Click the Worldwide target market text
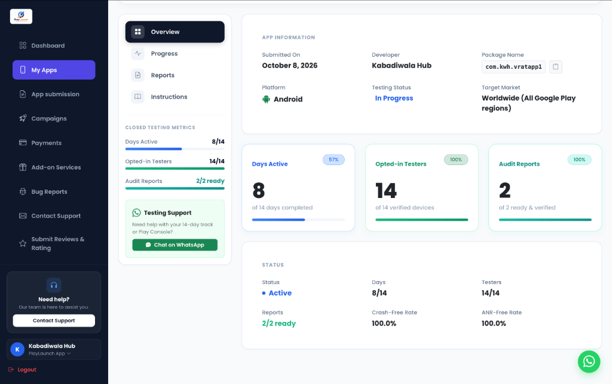 tap(528, 103)
